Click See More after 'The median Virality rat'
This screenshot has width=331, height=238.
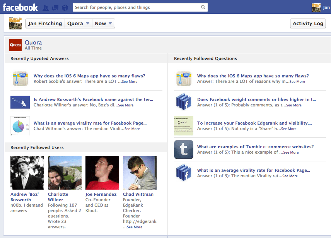point(290,176)
